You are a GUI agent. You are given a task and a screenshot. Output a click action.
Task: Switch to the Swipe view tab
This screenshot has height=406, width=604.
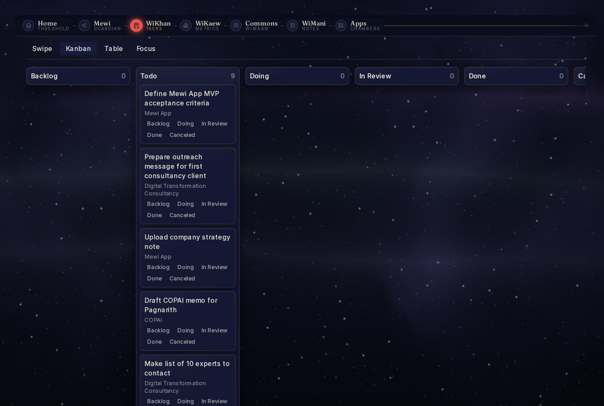(42, 48)
